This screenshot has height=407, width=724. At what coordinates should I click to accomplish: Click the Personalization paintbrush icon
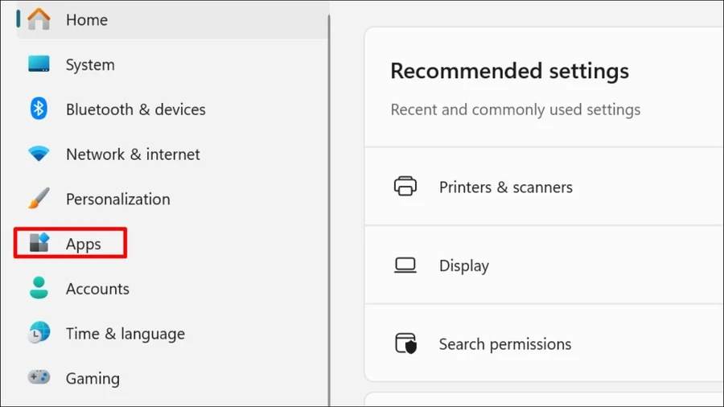point(39,198)
